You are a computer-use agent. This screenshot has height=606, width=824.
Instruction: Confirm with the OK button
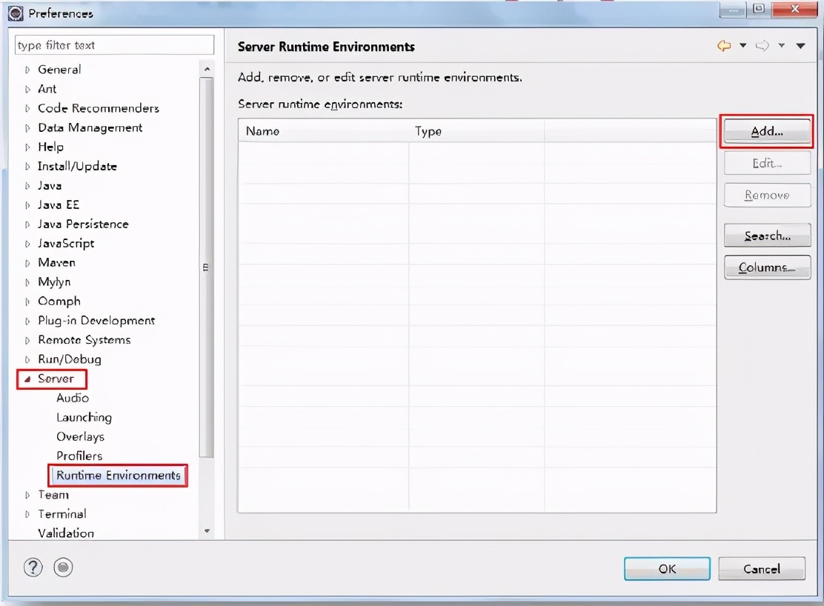(667, 569)
